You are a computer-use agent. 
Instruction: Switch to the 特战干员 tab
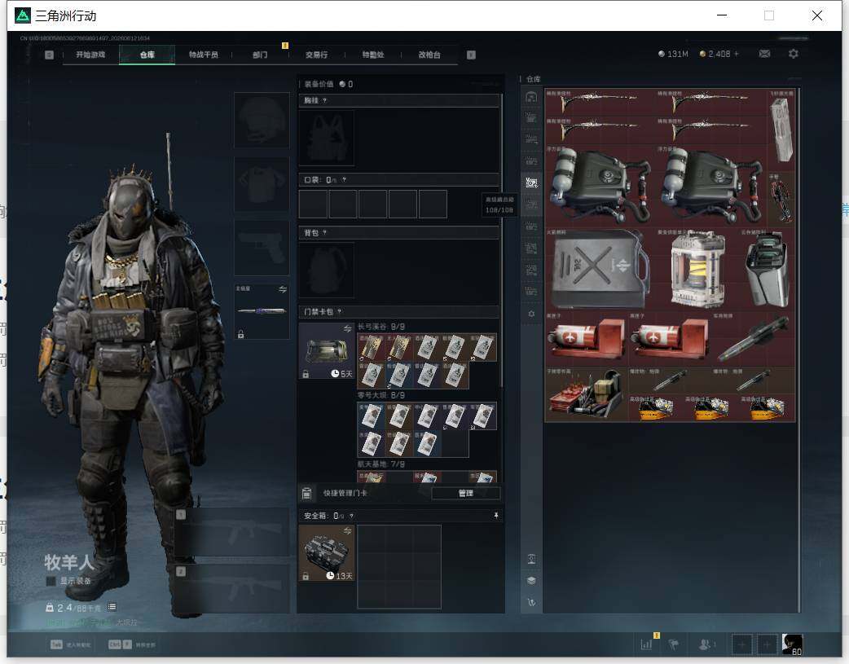tap(204, 55)
